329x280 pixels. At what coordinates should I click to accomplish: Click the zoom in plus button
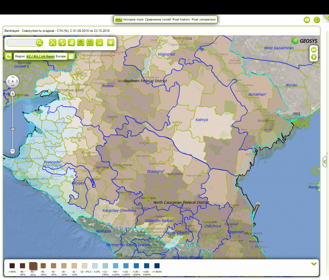13,94
